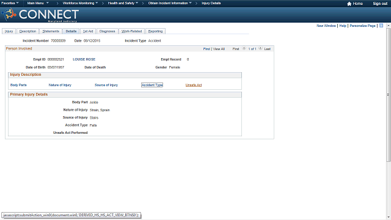Click the Find link in Person Involved
Image resolution: width=391 pixels, height=220 pixels.
pyautogui.click(x=206, y=49)
